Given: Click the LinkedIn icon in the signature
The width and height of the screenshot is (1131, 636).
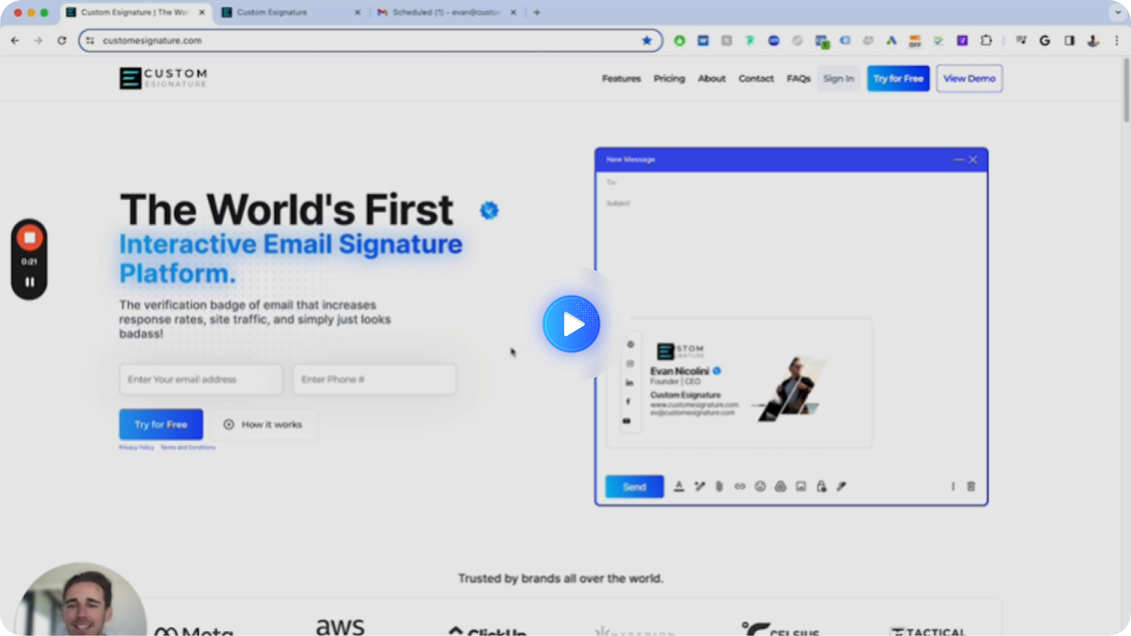Looking at the screenshot, I should pos(630,382).
